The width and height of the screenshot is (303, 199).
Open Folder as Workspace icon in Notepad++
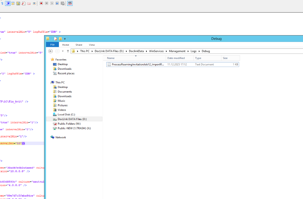pos(29,3)
